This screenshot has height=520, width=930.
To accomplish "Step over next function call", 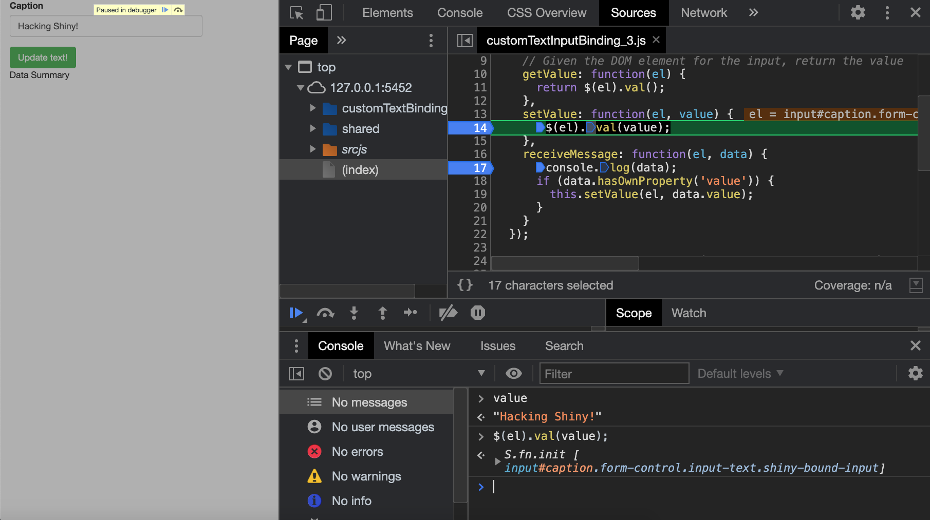I will 325,313.
